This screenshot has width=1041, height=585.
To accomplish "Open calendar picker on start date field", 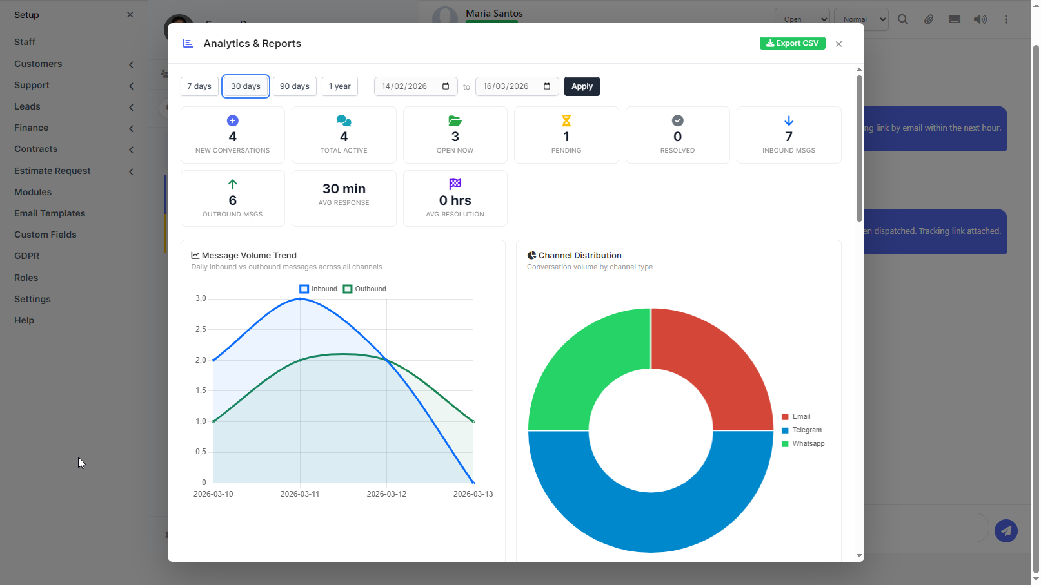I will 446,86.
